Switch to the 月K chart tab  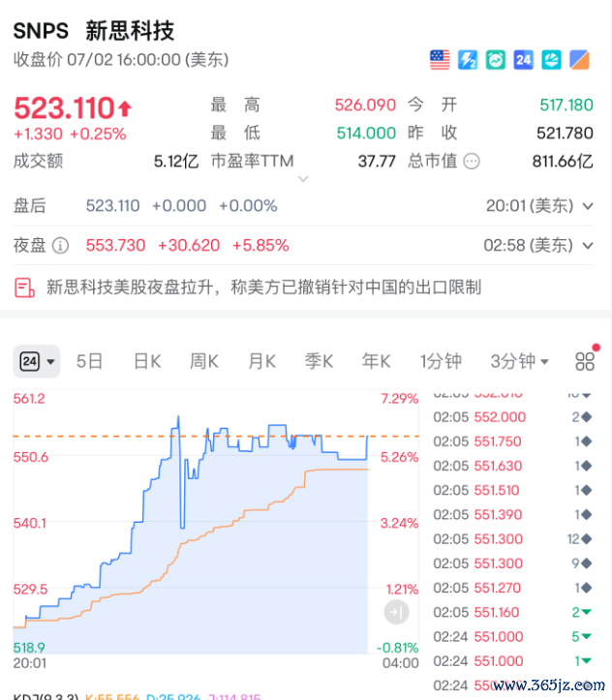pos(262,361)
